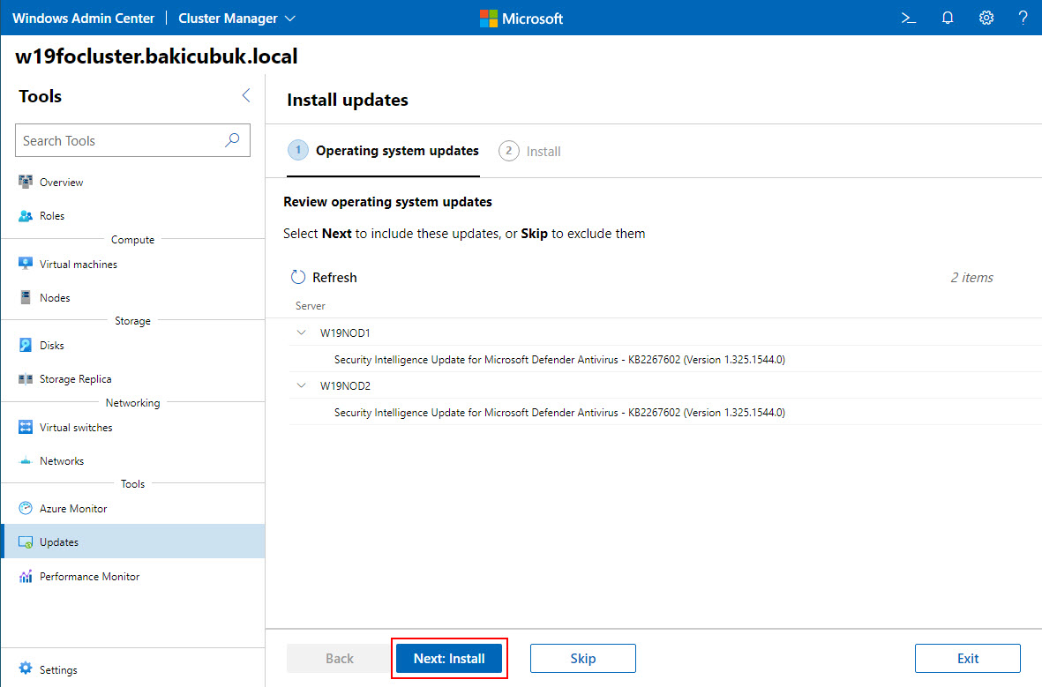Click Next: Install button

449,659
